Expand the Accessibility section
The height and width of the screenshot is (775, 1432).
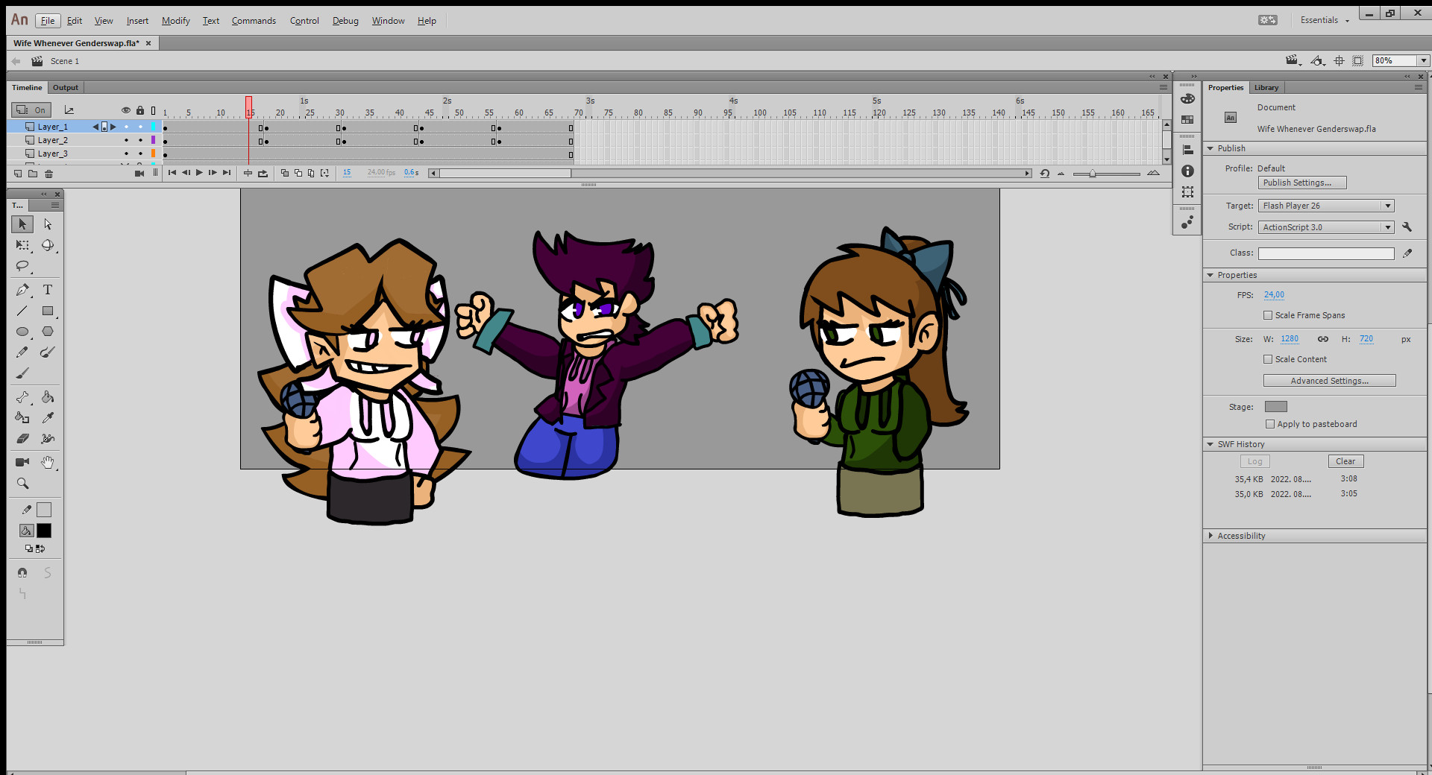point(1210,536)
